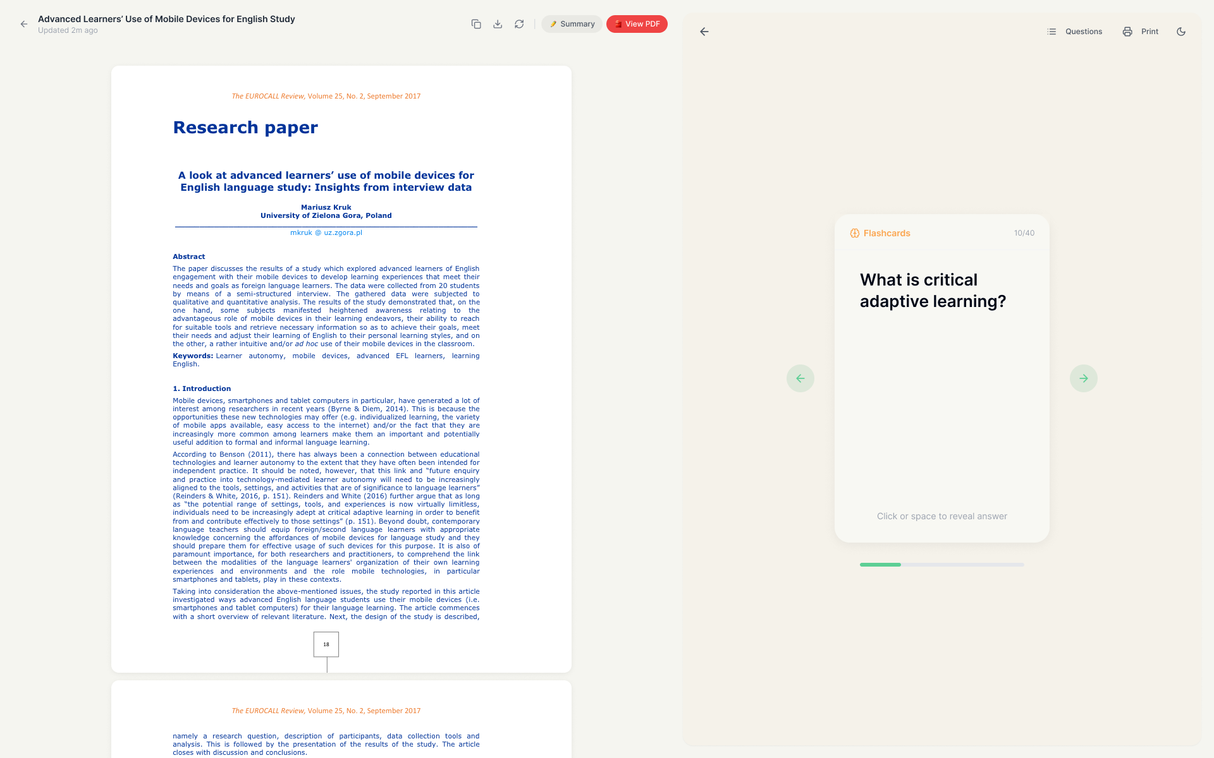Print the flashcards

[1140, 31]
